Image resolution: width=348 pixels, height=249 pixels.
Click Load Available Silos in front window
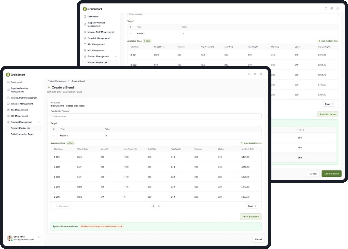(x=251, y=143)
